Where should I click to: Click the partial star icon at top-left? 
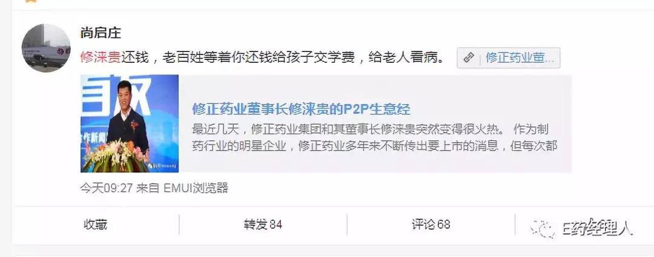point(31,1)
